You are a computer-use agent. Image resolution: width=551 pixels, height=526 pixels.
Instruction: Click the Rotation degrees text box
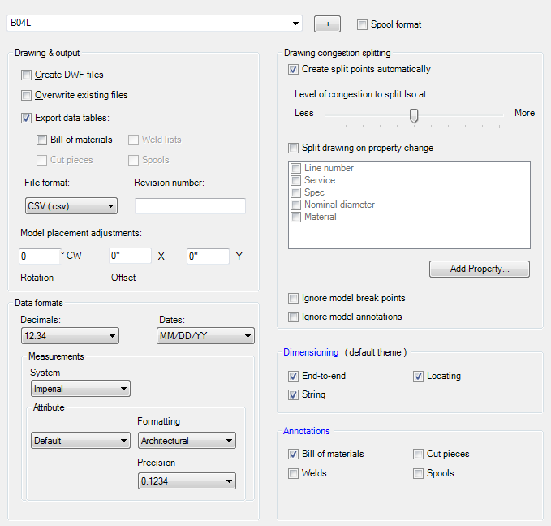pyautogui.click(x=39, y=257)
